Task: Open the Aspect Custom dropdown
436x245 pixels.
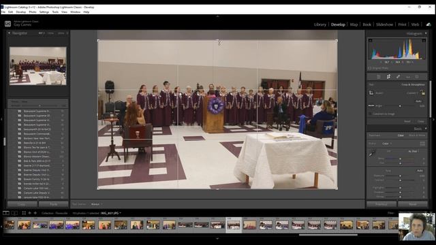Action: click(x=412, y=93)
